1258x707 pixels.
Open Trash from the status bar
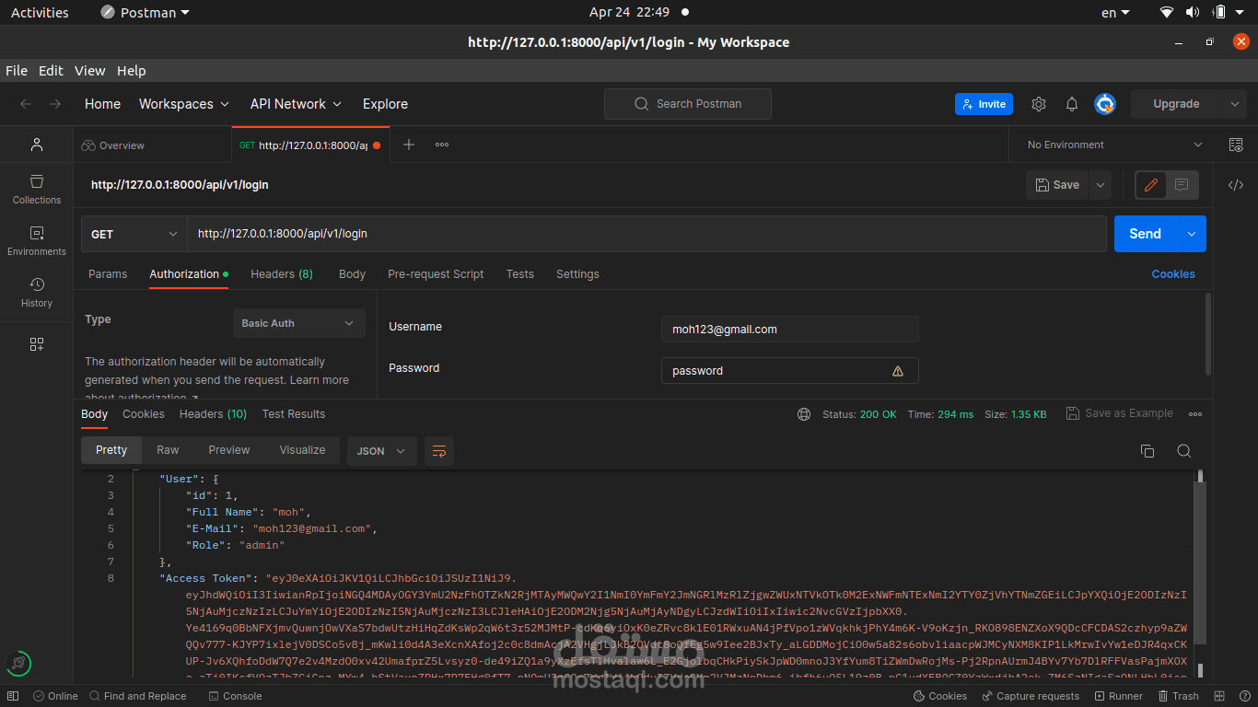pyautogui.click(x=1177, y=696)
